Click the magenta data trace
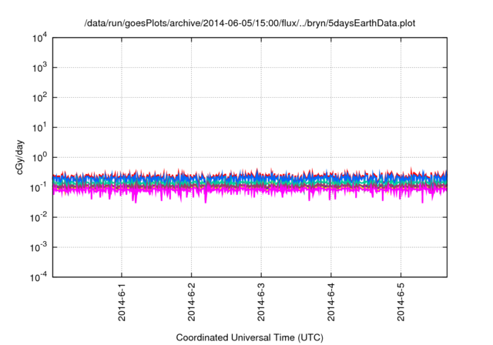This screenshot has height=345, width=493. click(231, 192)
